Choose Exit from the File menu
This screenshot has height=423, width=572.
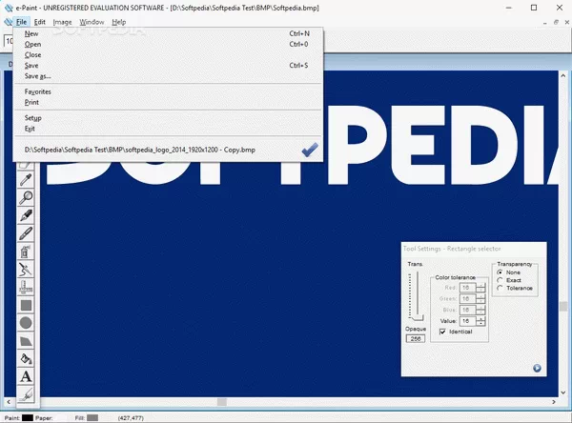(x=168, y=129)
